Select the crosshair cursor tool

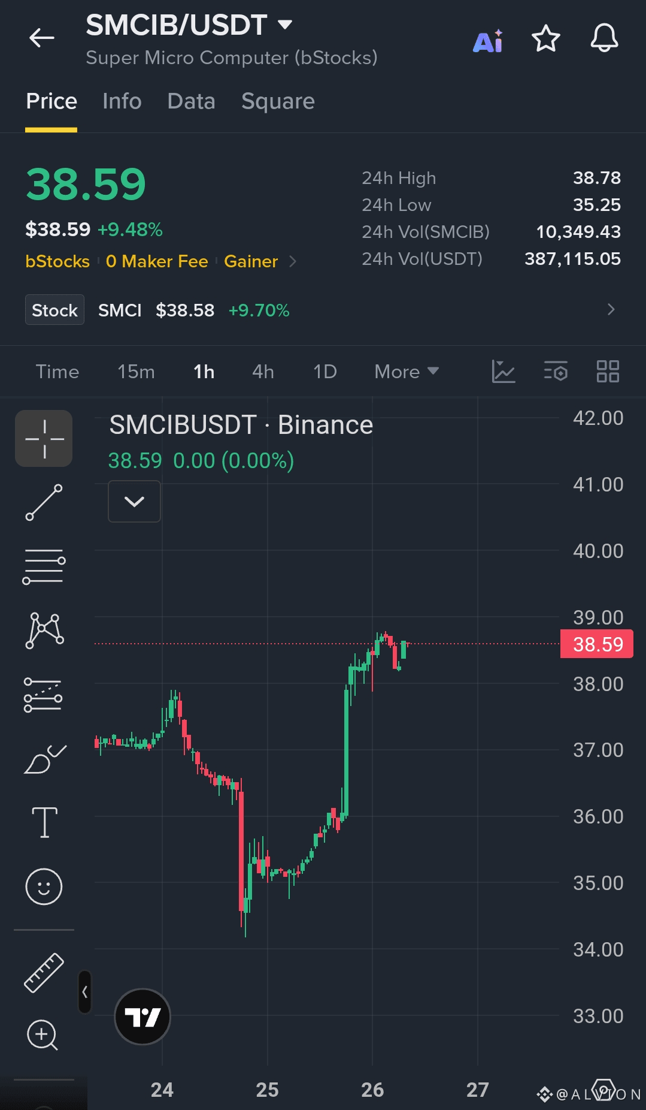pos(44,438)
